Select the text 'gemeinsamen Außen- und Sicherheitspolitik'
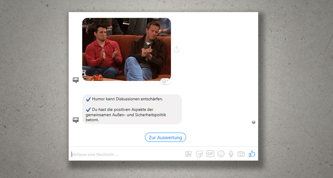This screenshot has width=333, height=178. tap(126, 115)
